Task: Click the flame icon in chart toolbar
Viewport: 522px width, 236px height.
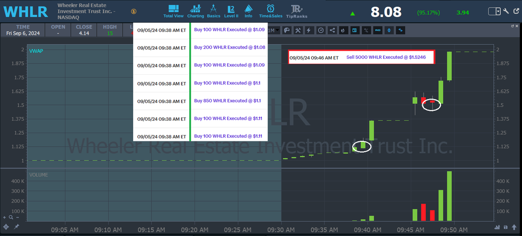Action: [343, 30]
